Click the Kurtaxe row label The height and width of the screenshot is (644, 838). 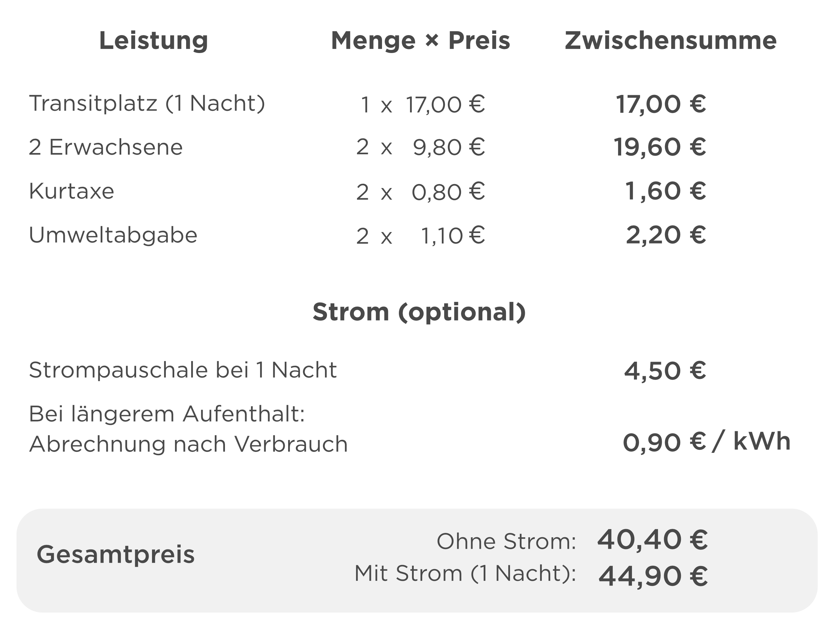[x=72, y=191]
